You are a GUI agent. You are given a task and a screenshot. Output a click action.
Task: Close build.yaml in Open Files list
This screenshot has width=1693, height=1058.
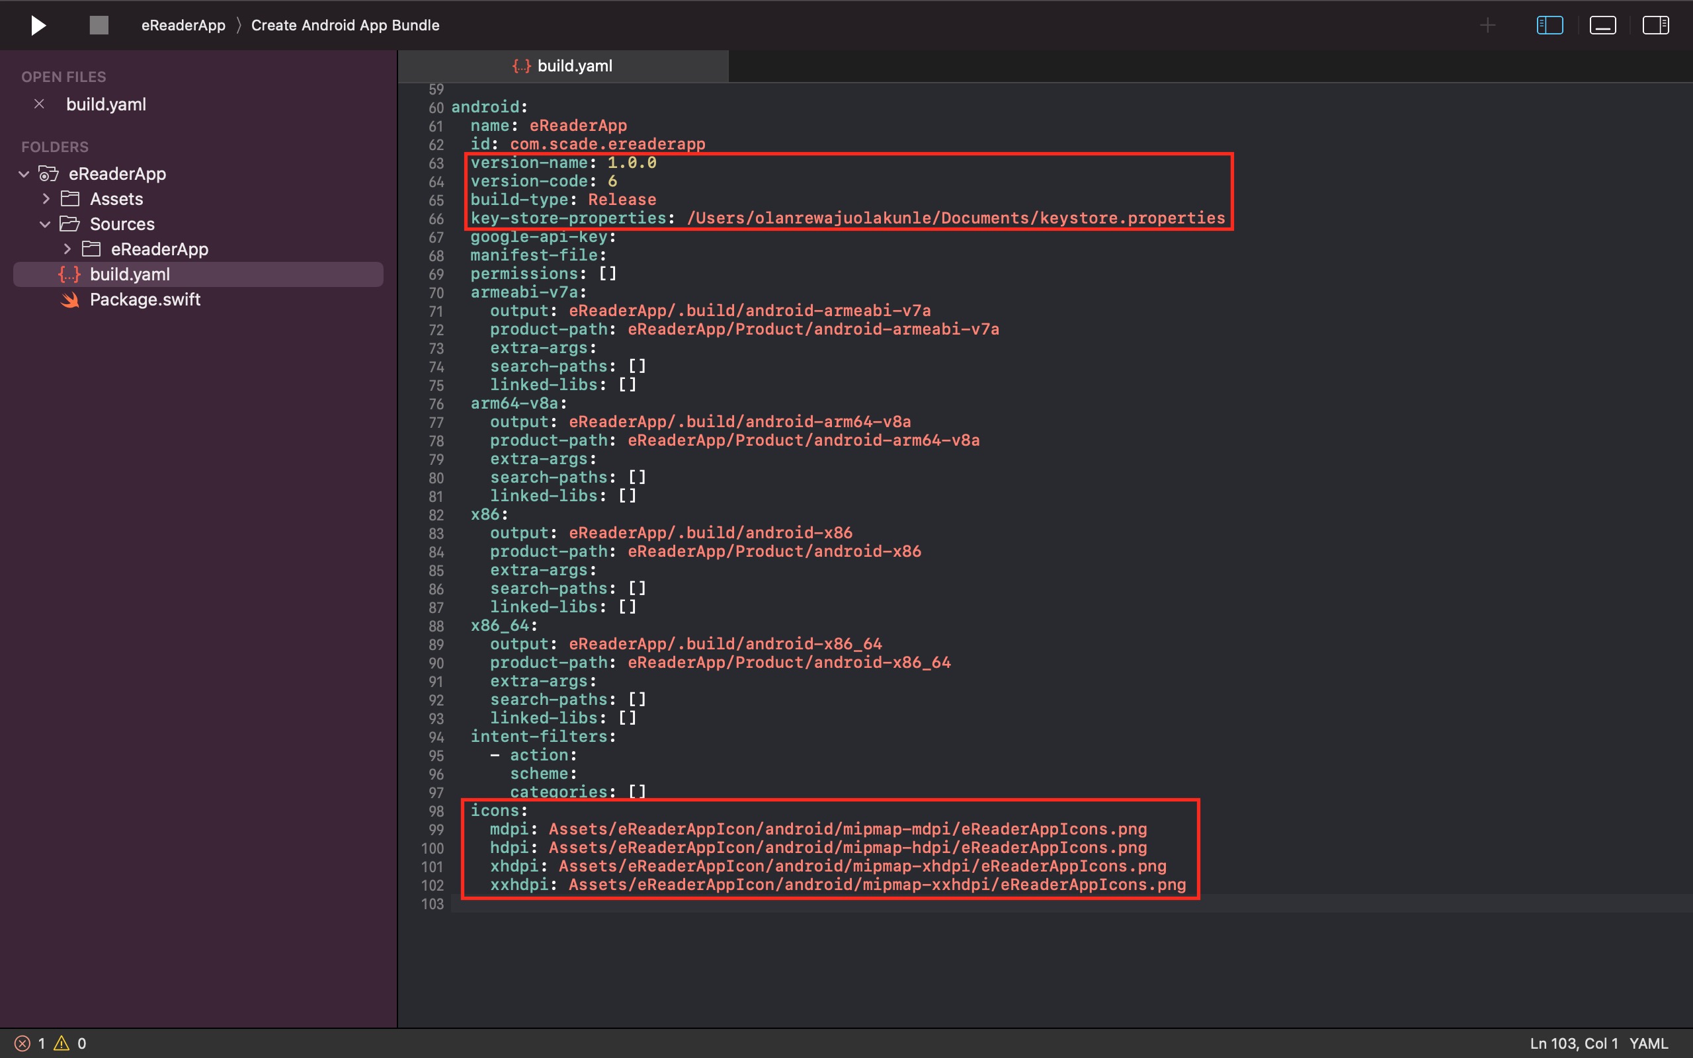39,104
